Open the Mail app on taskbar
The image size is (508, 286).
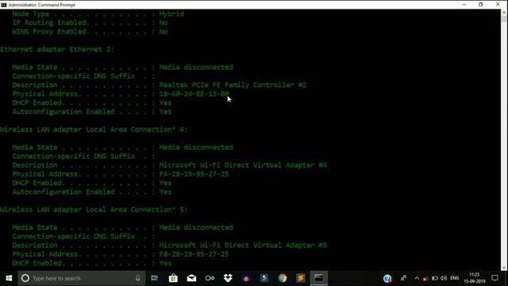(191, 278)
